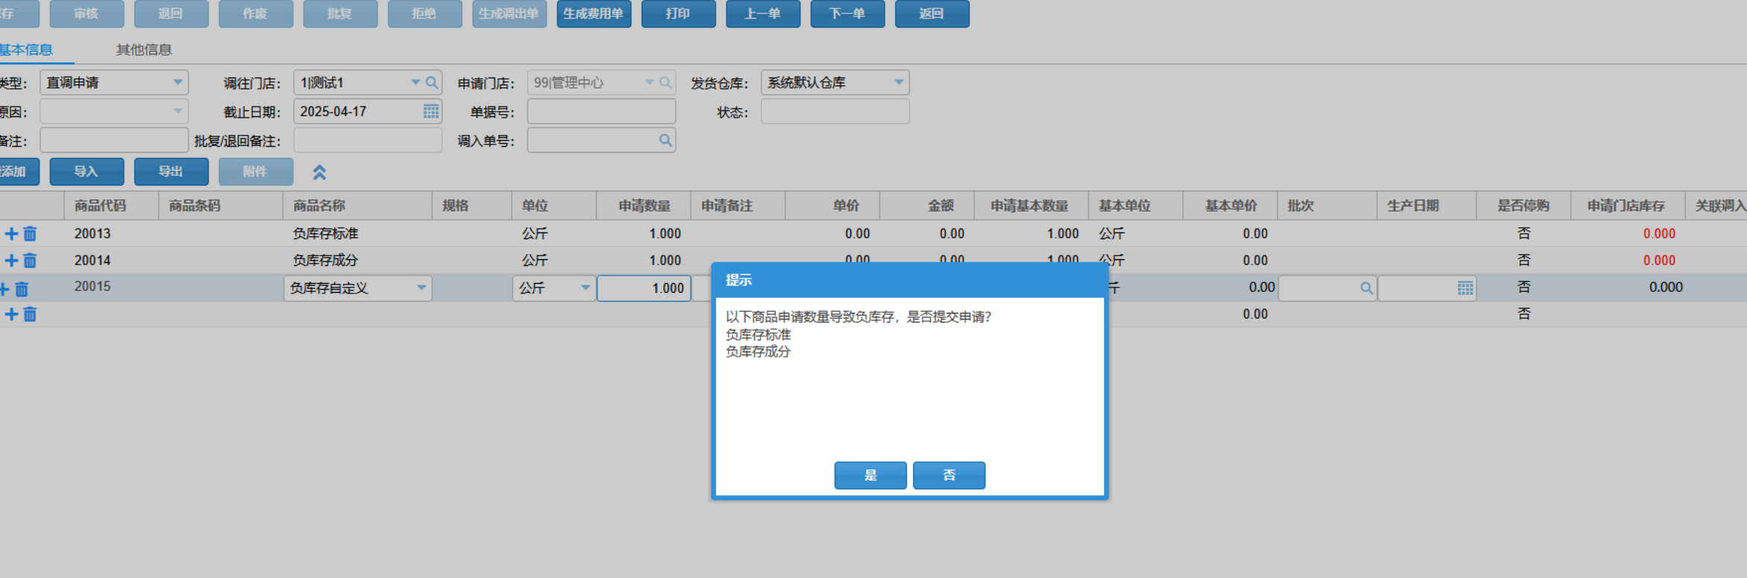Search in the 调入单号 field
This screenshot has height=578, width=1747.
pyautogui.click(x=665, y=140)
